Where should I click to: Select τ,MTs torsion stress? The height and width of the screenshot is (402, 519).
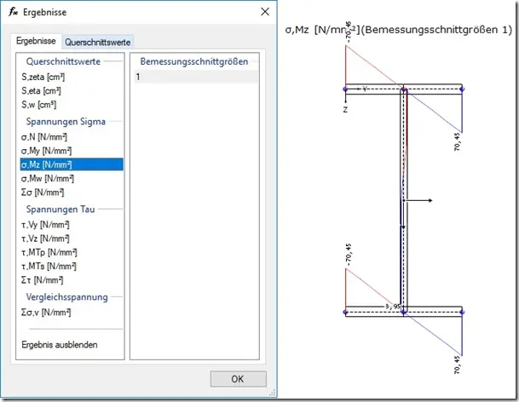49,266
